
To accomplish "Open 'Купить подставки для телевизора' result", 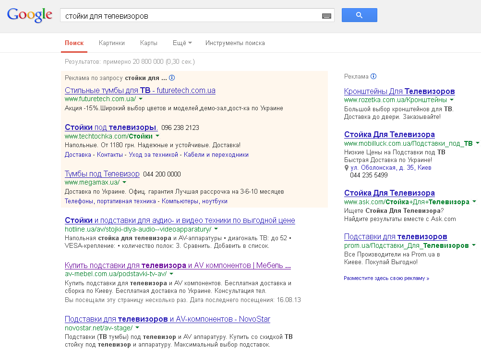I will click(178, 266).
